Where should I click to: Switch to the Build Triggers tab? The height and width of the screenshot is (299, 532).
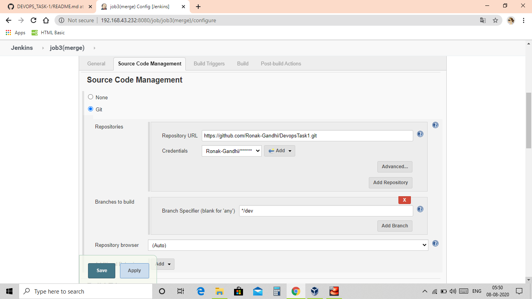(x=209, y=63)
